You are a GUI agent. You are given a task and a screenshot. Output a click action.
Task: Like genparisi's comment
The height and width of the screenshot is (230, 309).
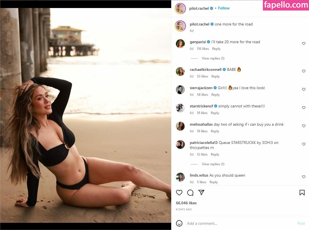click(303, 43)
